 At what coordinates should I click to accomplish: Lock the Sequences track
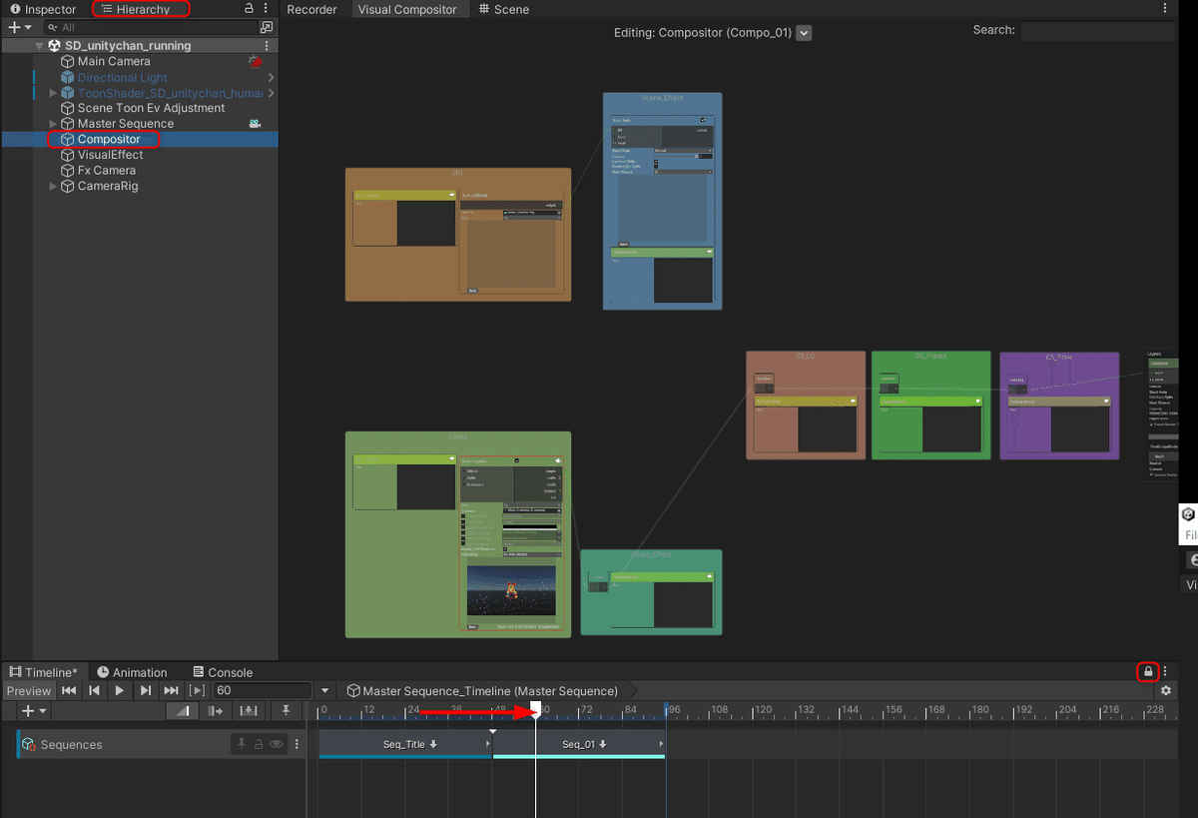pyautogui.click(x=259, y=744)
